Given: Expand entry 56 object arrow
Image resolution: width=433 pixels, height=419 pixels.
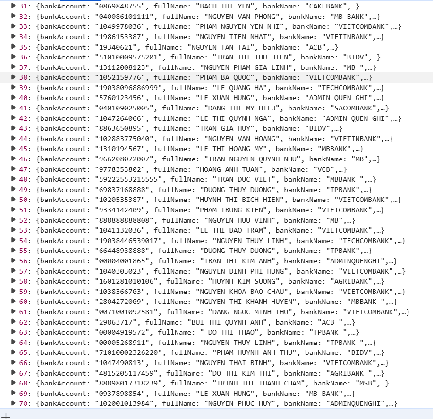Looking at the screenshot, I should tap(13, 260).
